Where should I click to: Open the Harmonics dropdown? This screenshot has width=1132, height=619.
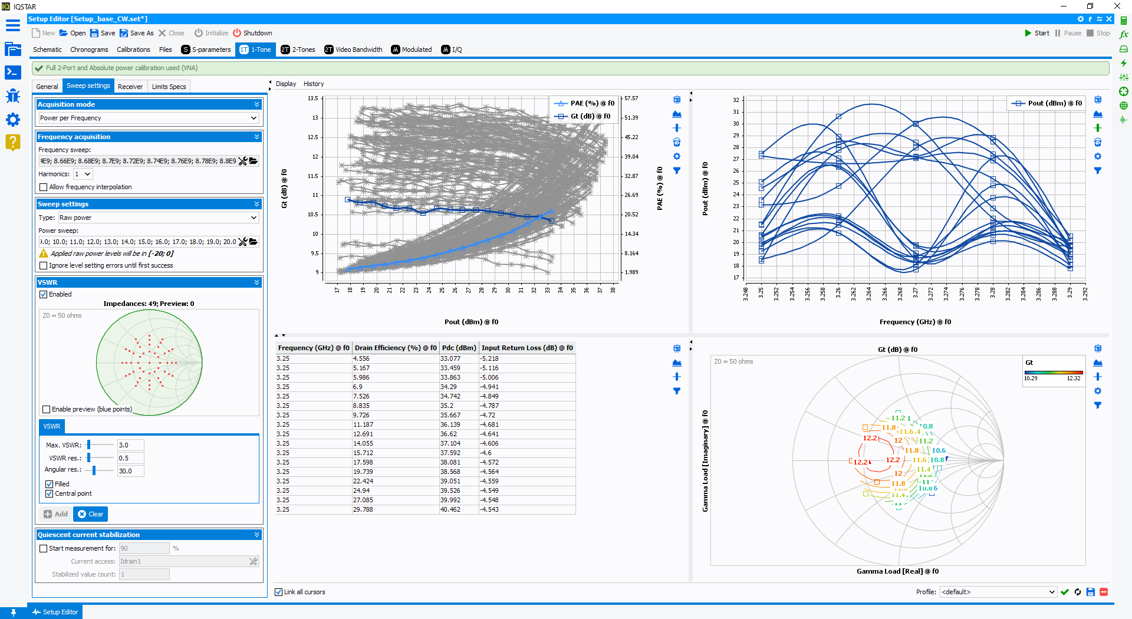point(83,174)
